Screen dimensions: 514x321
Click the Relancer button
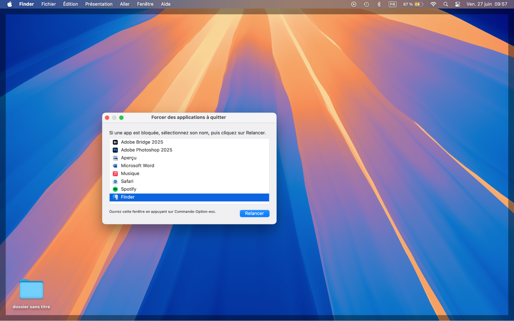254,213
